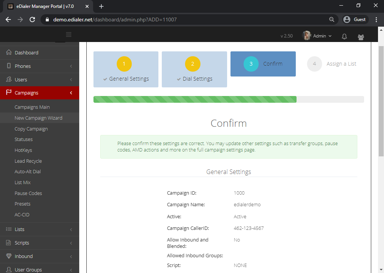Open the notifications bell icon
This screenshot has height=273, width=384.
[344, 36]
